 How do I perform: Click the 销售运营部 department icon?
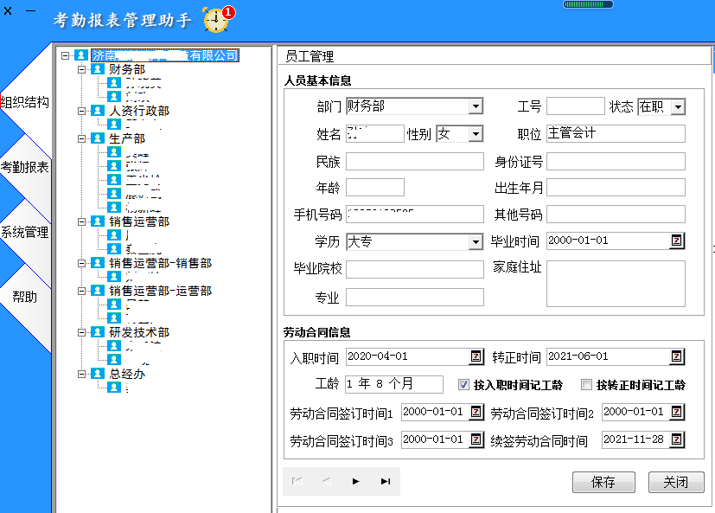tap(98, 221)
